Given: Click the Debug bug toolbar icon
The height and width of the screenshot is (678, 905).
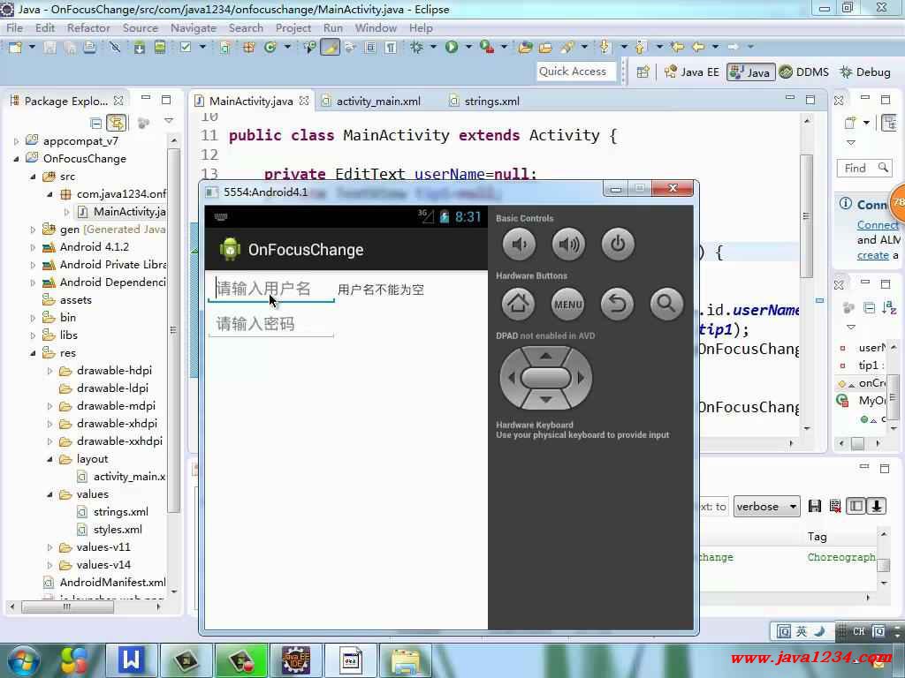Looking at the screenshot, I should click(416, 47).
